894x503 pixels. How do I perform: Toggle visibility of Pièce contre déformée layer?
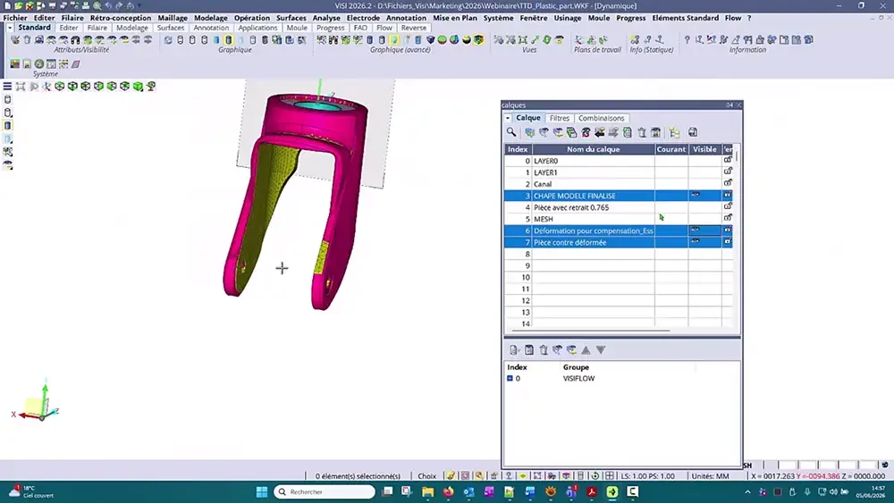pos(695,241)
